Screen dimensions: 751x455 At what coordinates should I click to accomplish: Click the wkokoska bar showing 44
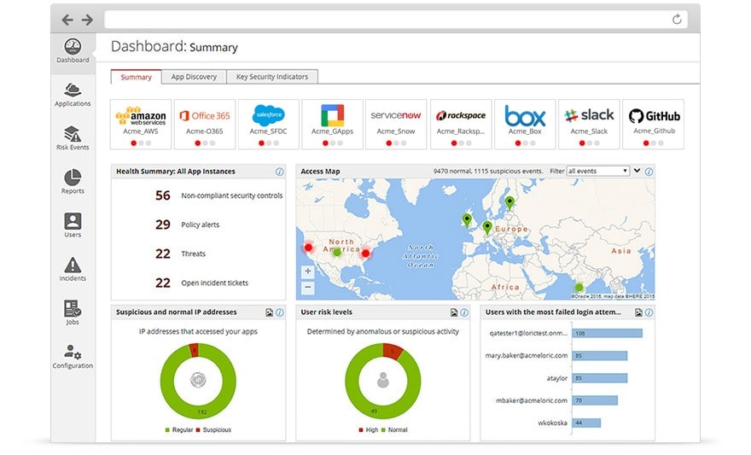(x=586, y=423)
